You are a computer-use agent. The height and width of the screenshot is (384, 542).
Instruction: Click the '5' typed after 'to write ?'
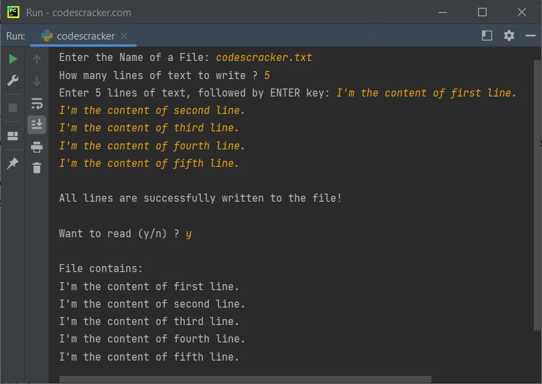coord(267,75)
